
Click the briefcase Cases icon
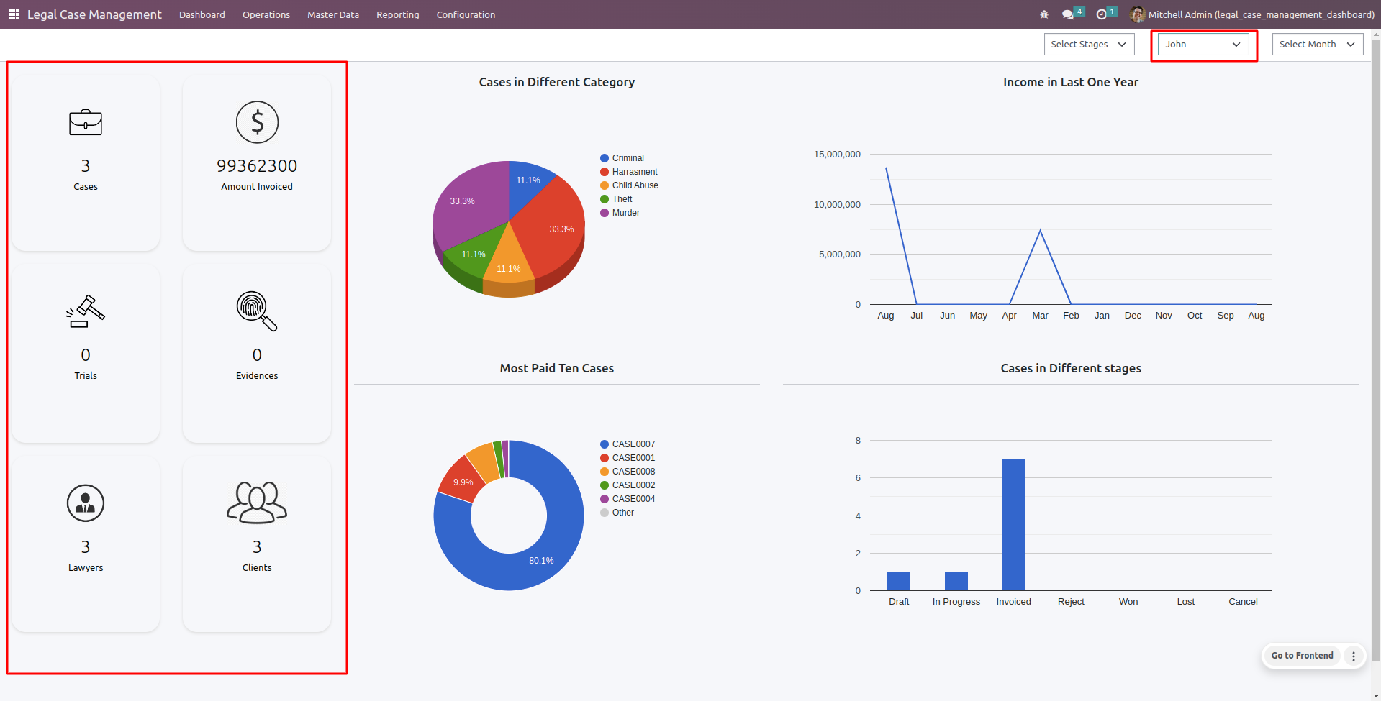point(86,122)
